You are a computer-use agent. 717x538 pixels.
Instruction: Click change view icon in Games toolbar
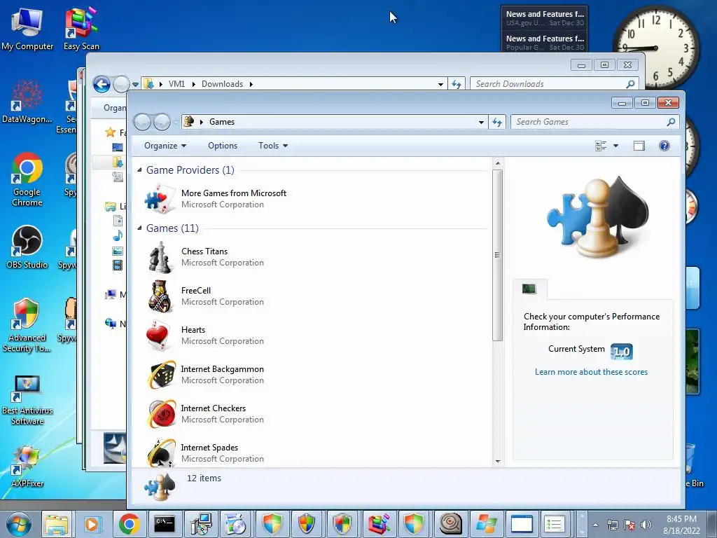[601, 146]
